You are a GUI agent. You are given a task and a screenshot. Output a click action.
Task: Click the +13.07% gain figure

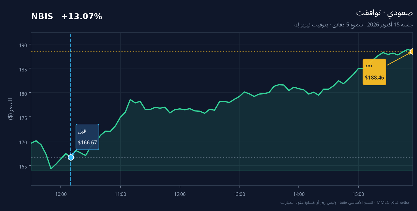(x=82, y=17)
